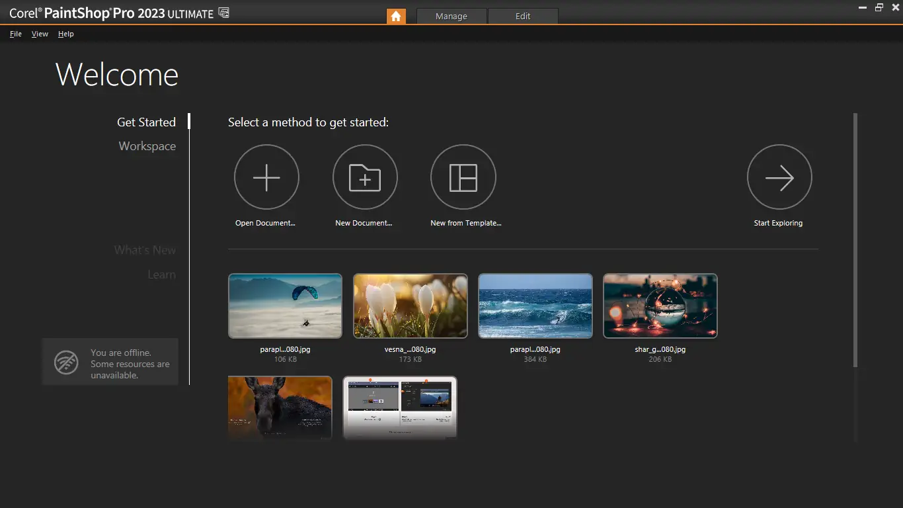This screenshot has width=903, height=508.
Task: Open the What's New section
Action: (x=145, y=250)
